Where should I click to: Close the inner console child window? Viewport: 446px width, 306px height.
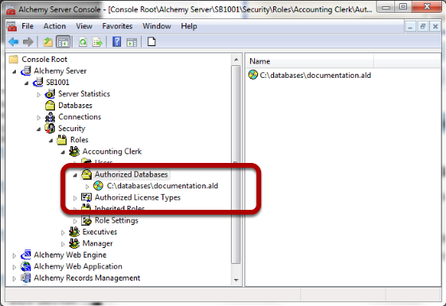coord(435,27)
